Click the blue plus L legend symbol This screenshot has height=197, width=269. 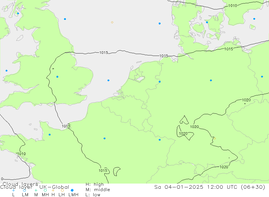(13, 190)
